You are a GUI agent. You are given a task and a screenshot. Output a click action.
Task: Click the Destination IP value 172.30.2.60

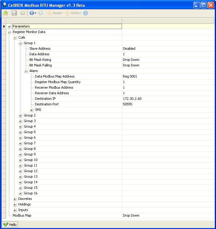[x=132, y=99]
